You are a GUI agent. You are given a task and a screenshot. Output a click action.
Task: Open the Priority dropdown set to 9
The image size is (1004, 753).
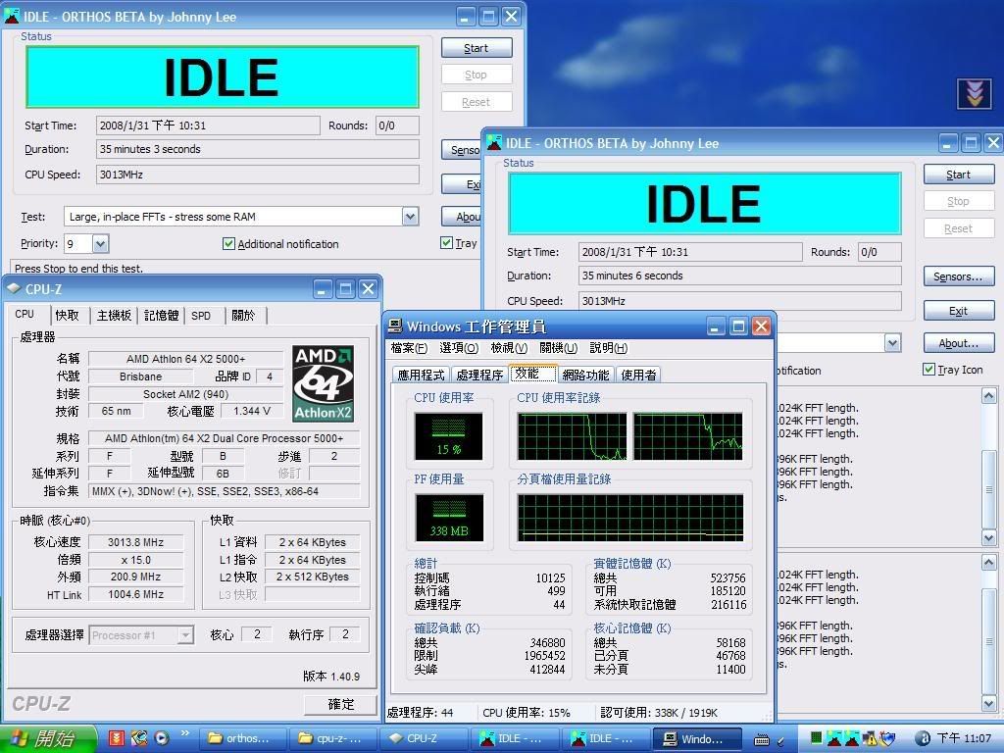101,243
